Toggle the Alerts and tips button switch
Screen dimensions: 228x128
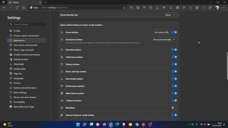pyautogui.click(x=174, y=71)
